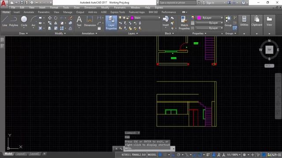Close the command line with X button
The image size is (282, 158).
point(116,149)
